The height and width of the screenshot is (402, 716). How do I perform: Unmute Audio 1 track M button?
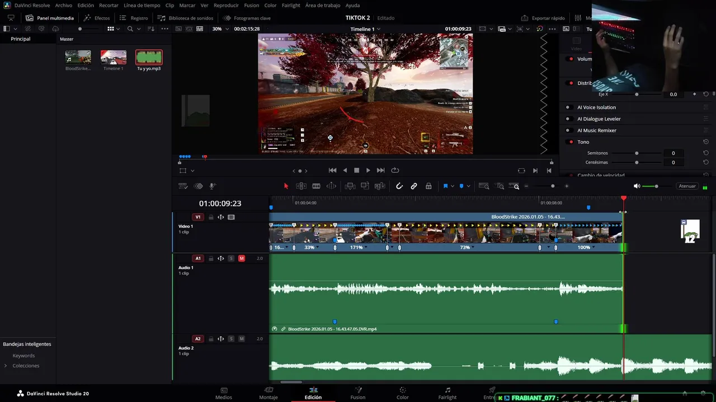pyautogui.click(x=242, y=259)
